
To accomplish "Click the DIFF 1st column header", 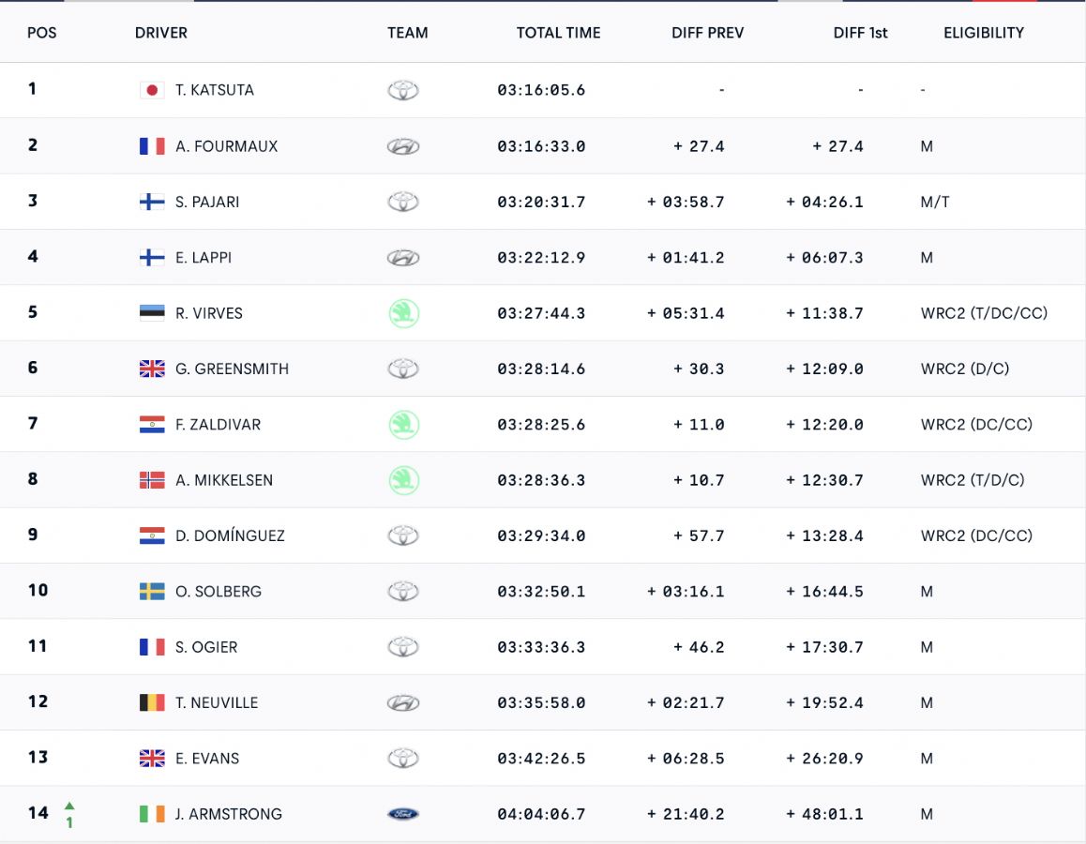I will click(x=860, y=33).
